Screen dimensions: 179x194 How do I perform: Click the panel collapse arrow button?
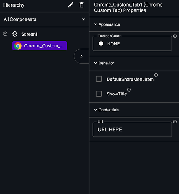82,56
